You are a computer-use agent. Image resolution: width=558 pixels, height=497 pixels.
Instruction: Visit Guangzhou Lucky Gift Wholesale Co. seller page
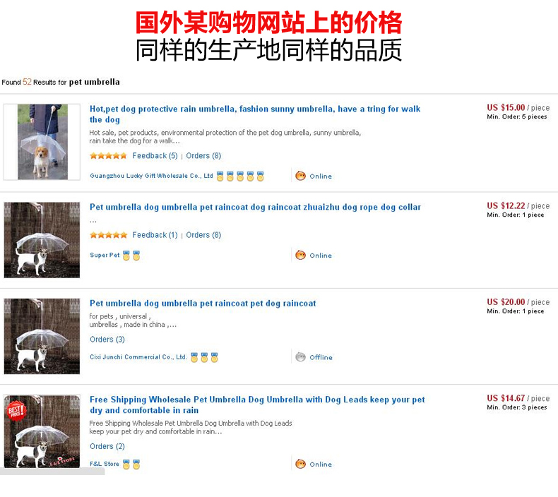[151, 176]
